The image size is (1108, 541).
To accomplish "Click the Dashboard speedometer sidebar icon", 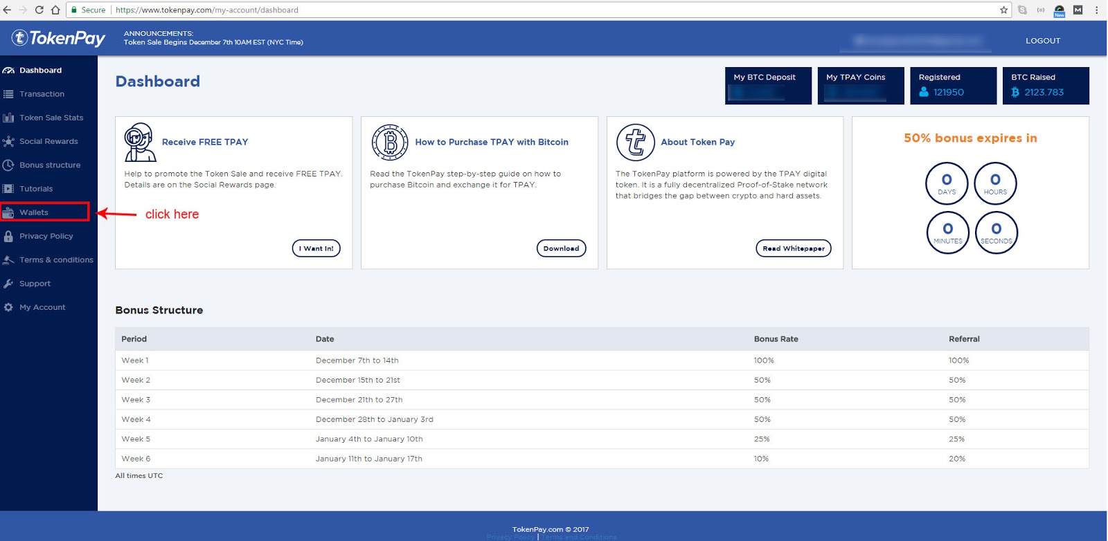I will tap(8, 71).
